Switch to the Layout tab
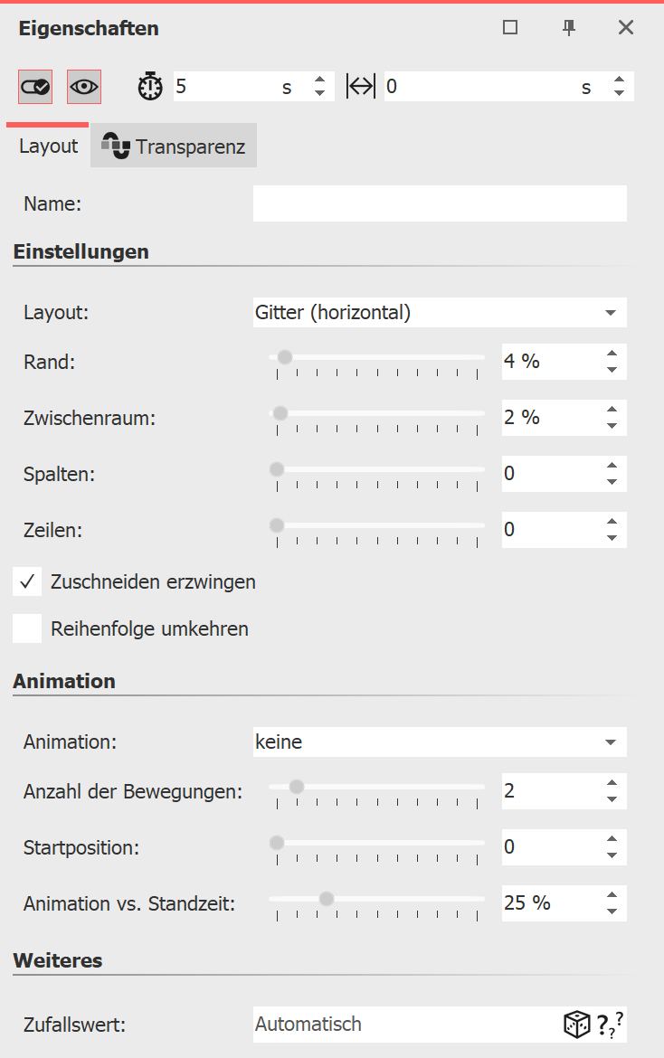Screen dimensions: 664x1058 pos(47,145)
